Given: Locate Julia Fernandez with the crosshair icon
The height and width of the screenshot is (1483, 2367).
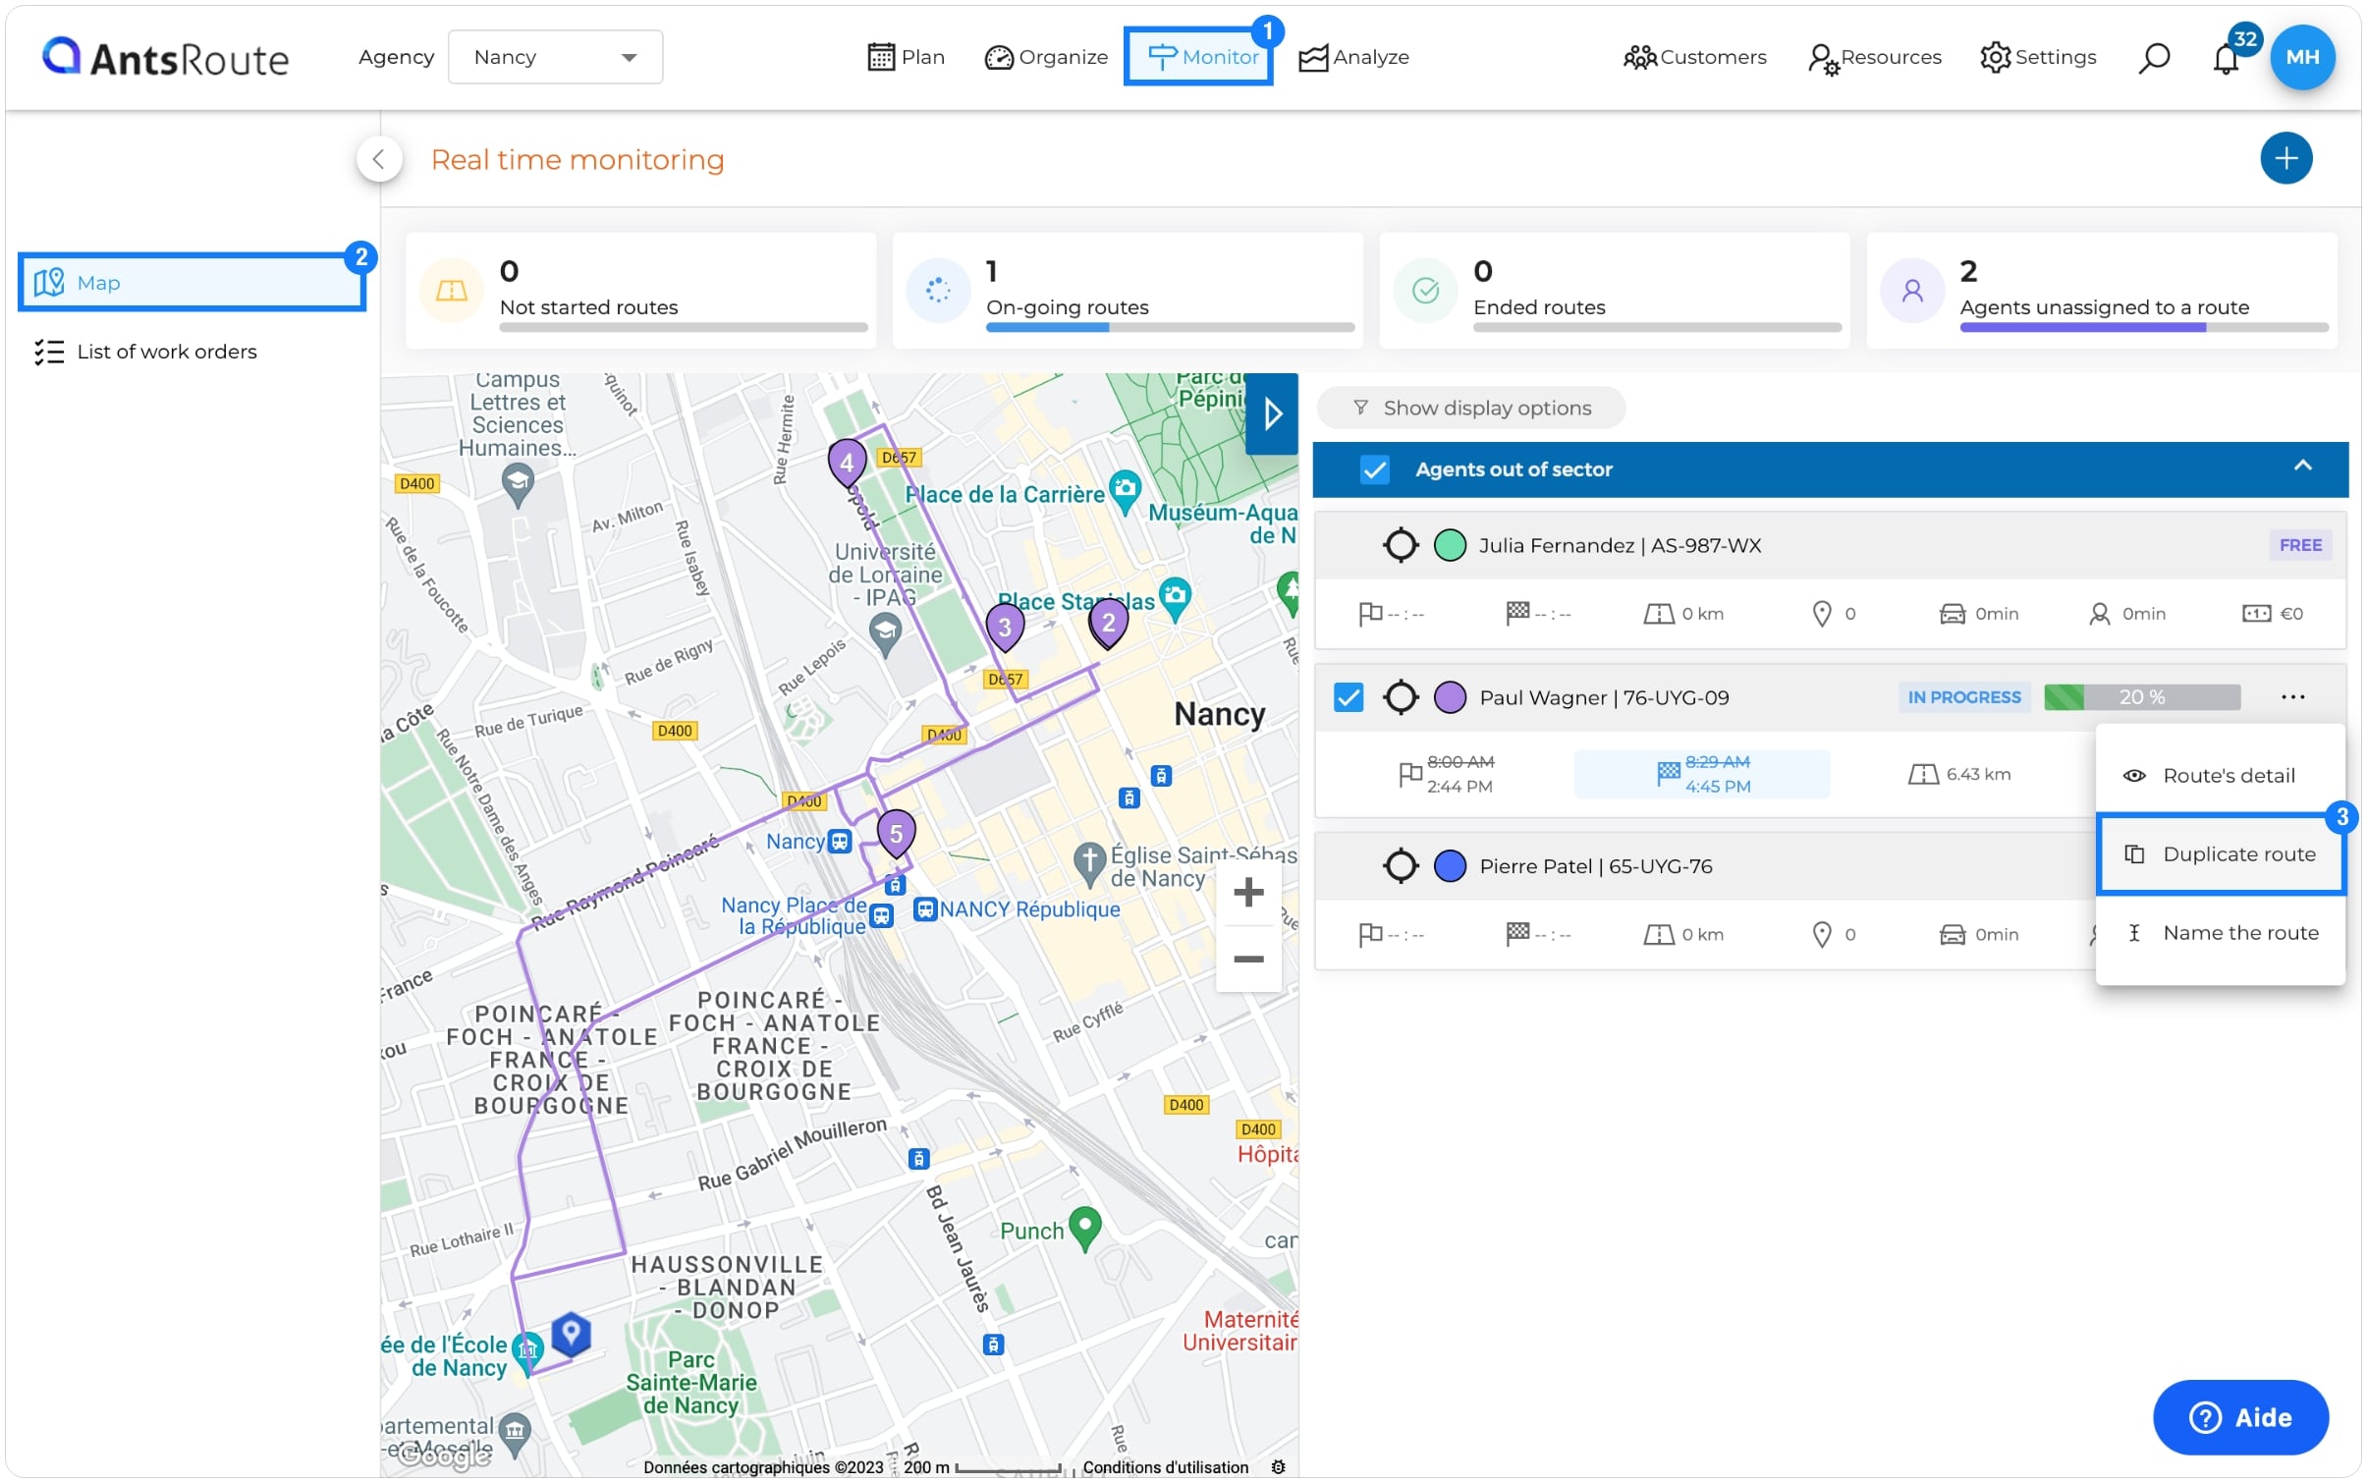Looking at the screenshot, I should [1401, 544].
